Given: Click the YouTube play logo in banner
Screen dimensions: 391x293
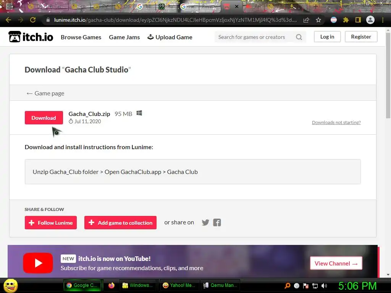Looking at the screenshot, I should point(38,263).
